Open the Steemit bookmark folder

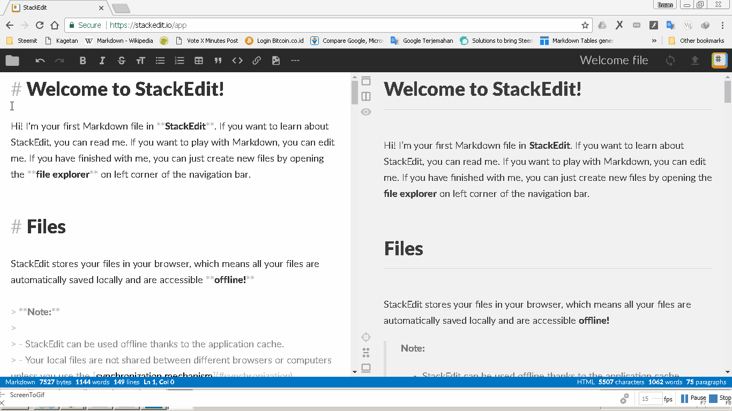pyautogui.click(x=21, y=41)
